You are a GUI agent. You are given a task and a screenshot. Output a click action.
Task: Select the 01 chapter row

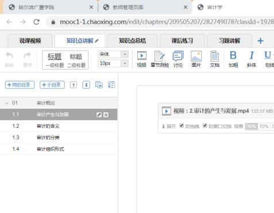(59, 103)
